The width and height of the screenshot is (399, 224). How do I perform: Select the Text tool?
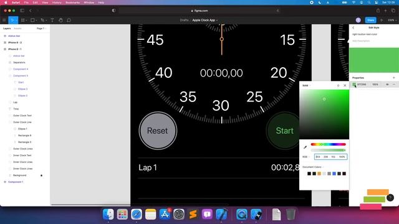tap(52, 20)
